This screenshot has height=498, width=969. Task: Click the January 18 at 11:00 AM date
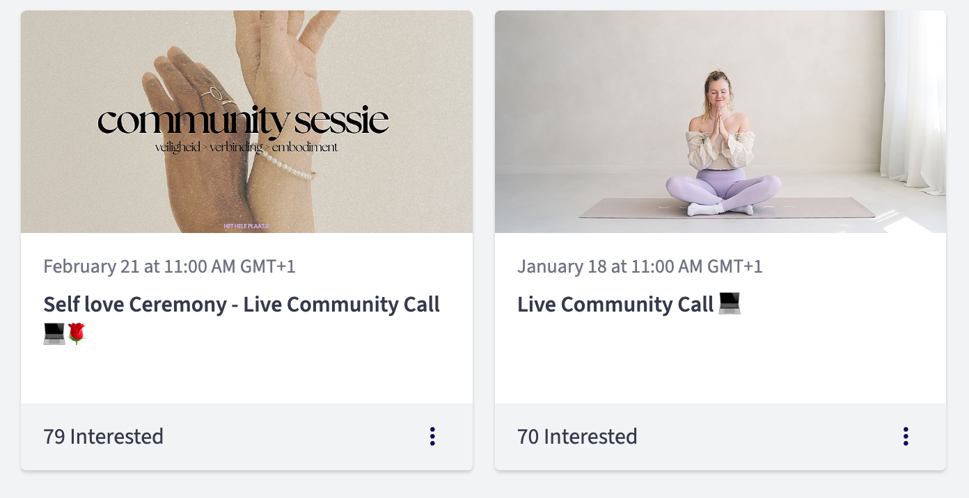tap(640, 266)
